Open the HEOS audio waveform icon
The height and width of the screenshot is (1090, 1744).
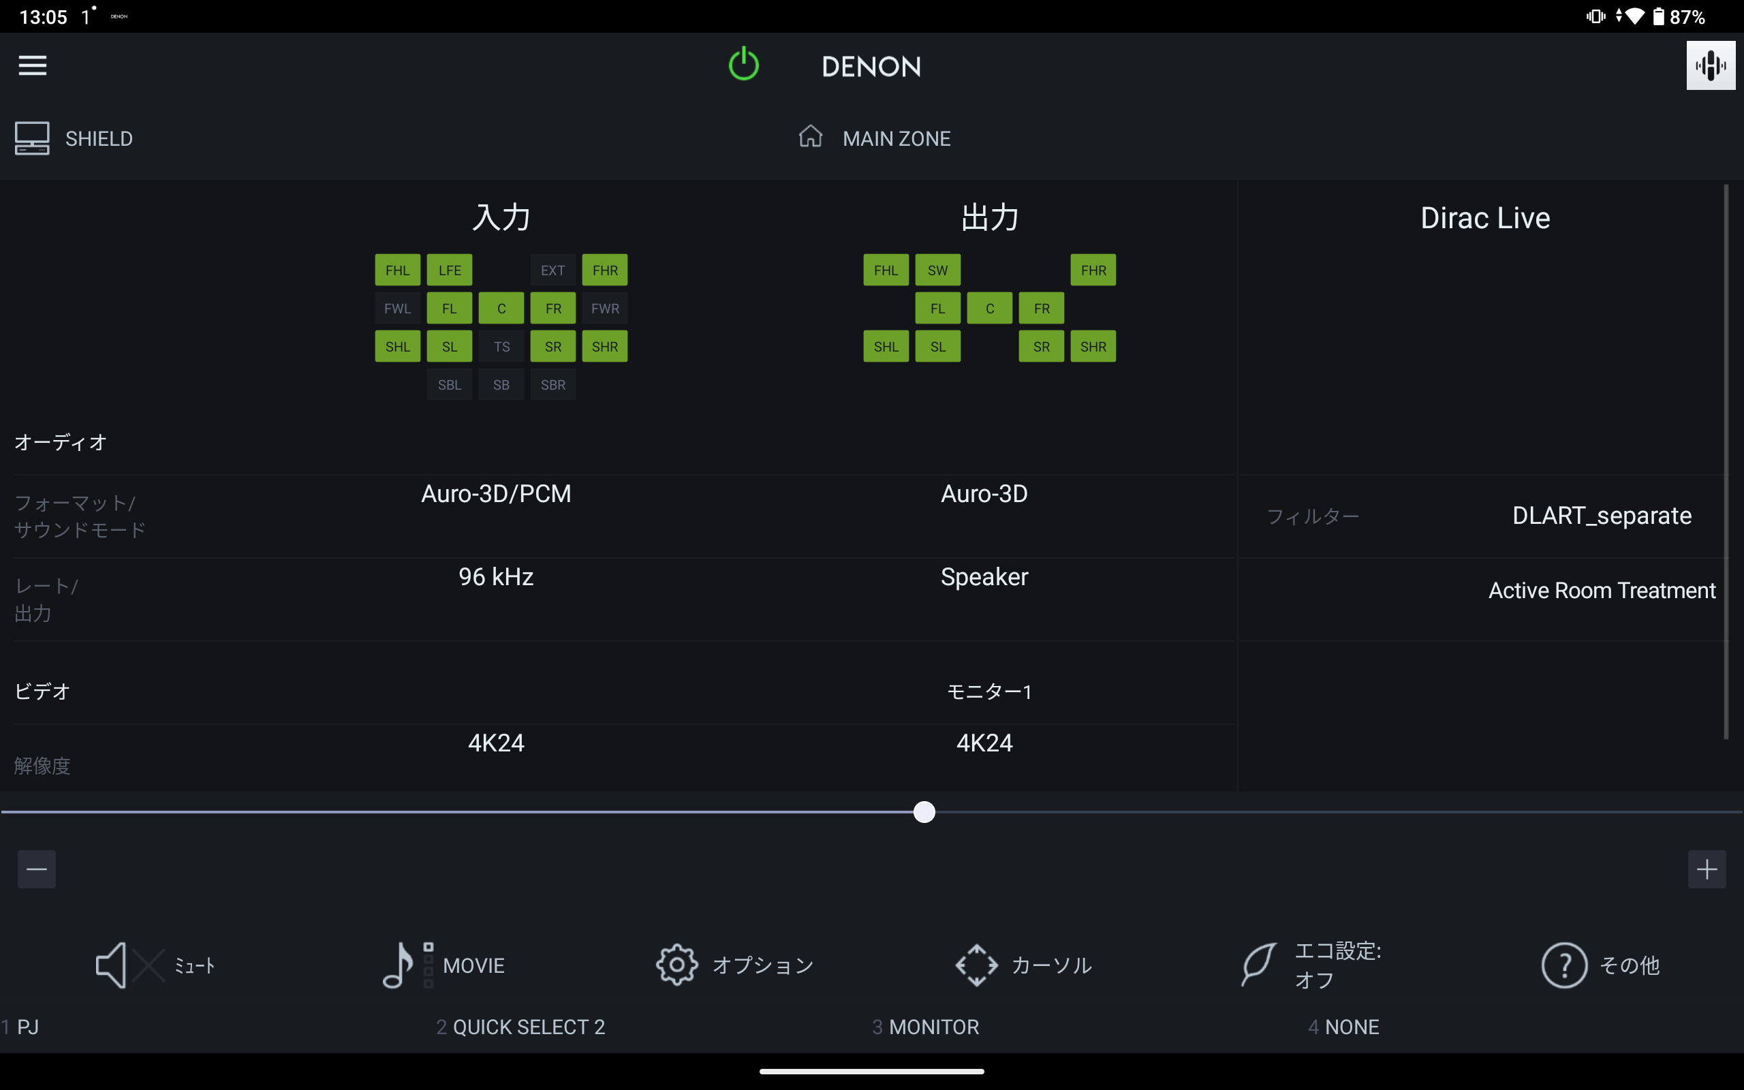1710,65
